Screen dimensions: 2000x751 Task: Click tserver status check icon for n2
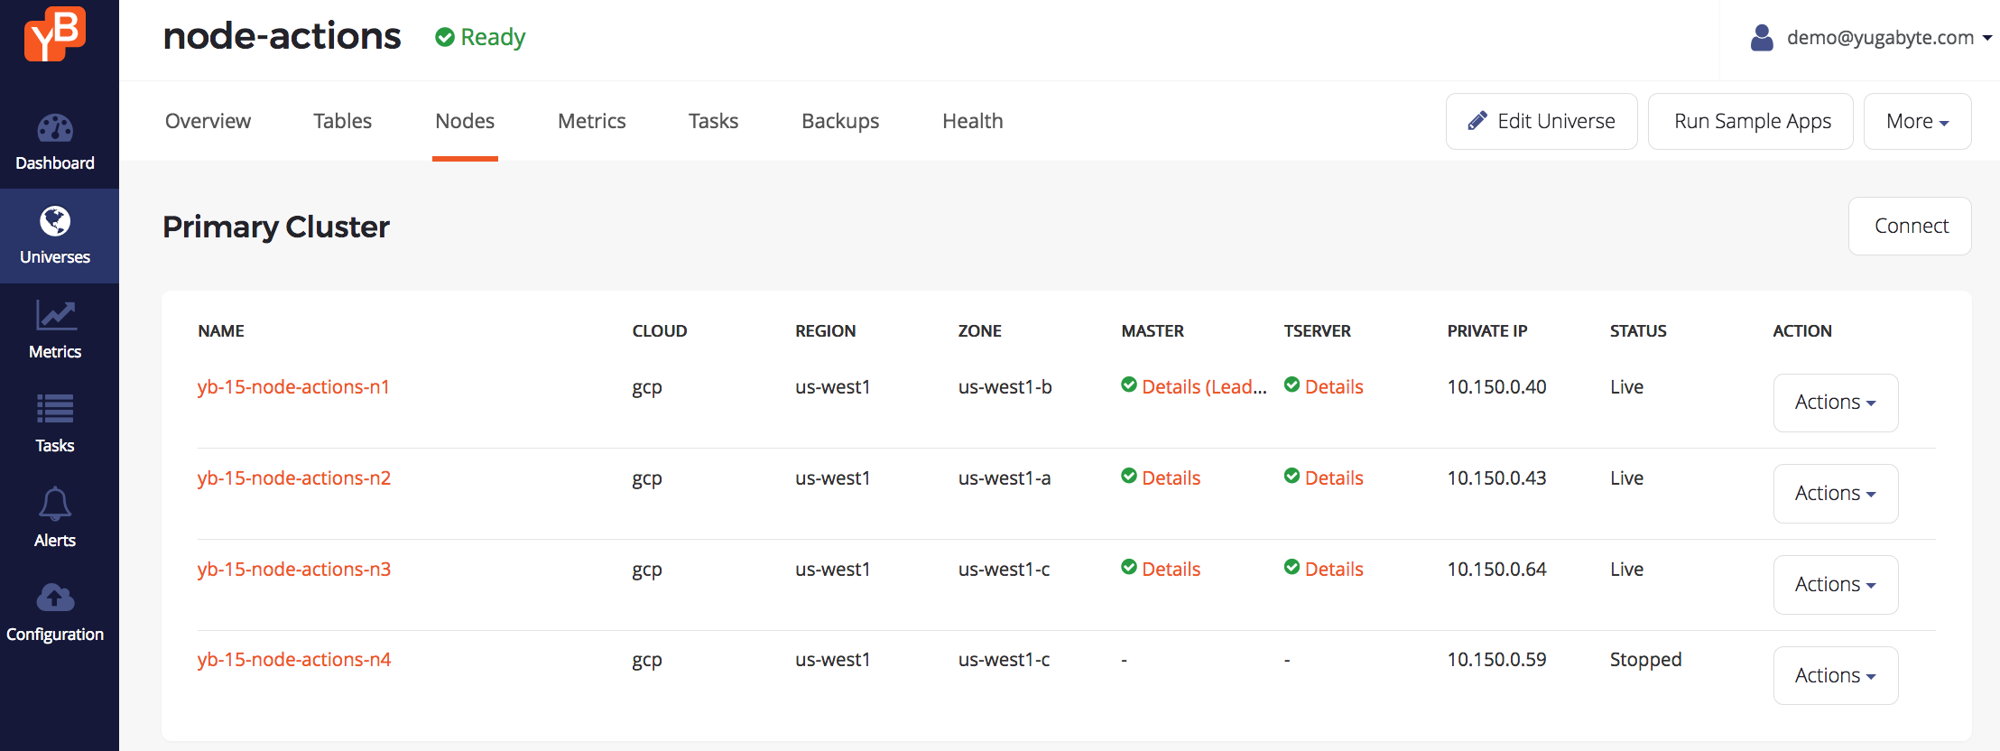(1292, 476)
